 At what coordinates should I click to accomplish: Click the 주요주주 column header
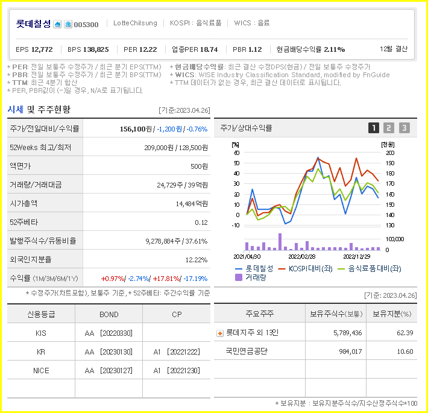point(260,314)
